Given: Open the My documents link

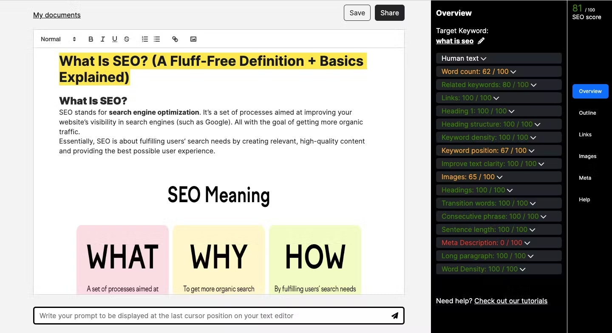Looking at the screenshot, I should 57,15.
